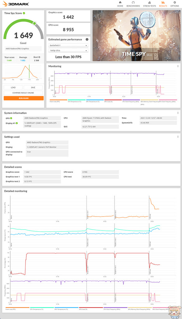This screenshot has width=182, height=319.
Task: Click the info icon next to Best
Action: tap(40, 57)
